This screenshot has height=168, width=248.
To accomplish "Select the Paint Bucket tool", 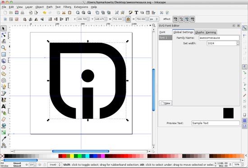I will click(x=4, y=126).
